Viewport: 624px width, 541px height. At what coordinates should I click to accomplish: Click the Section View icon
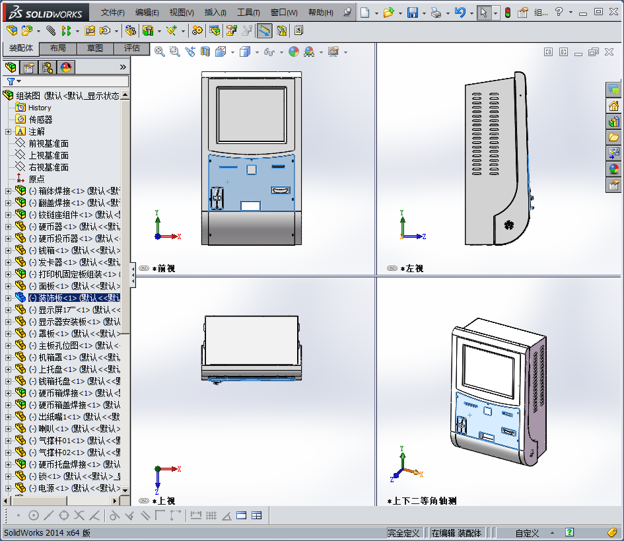pos(205,52)
